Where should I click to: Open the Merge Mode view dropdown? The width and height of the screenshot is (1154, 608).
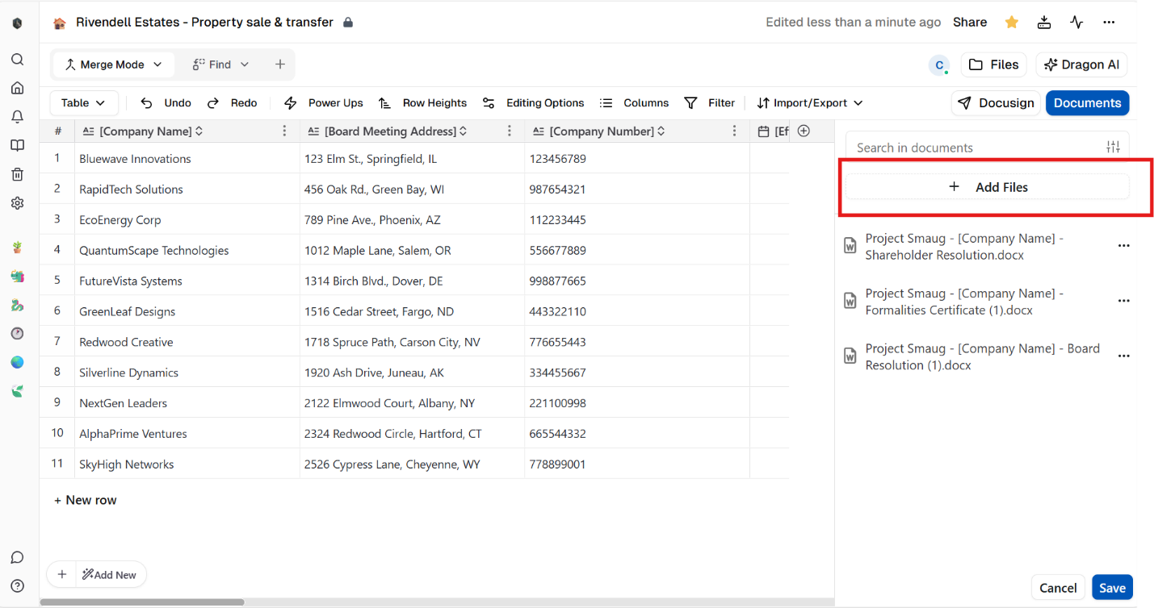pyautogui.click(x=114, y=65)
